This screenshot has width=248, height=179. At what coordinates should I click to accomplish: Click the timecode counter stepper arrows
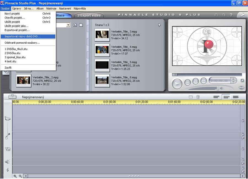[x=234, y=81]
